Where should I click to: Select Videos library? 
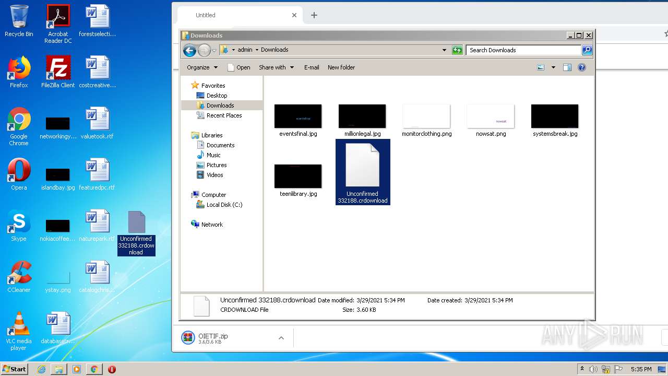tap(214, 175)
